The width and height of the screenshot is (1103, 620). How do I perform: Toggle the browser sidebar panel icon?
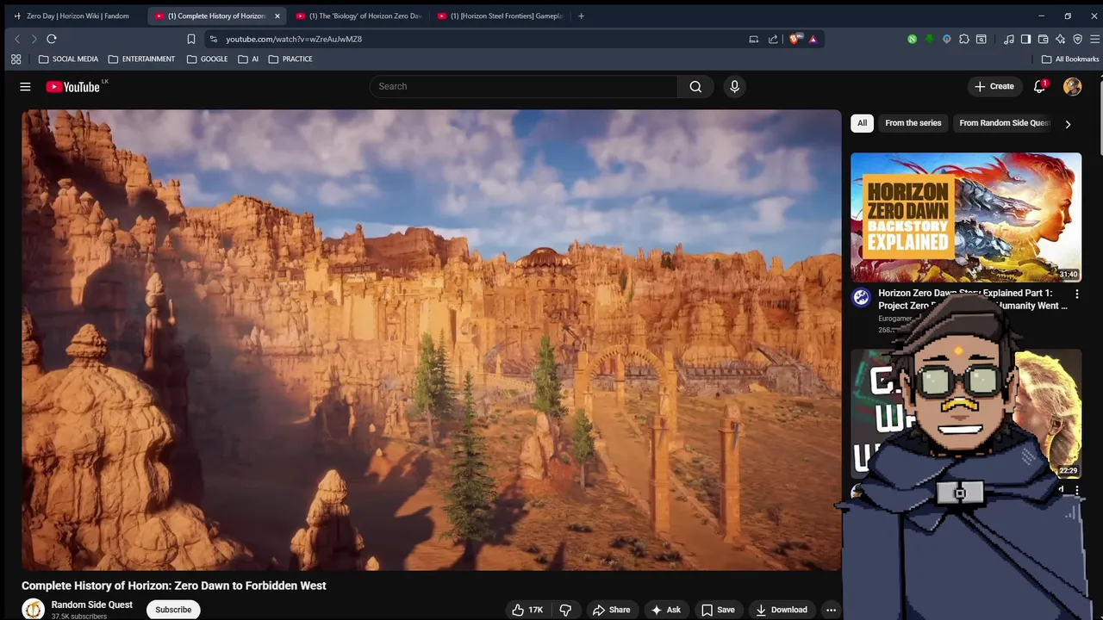(1025, 39)
